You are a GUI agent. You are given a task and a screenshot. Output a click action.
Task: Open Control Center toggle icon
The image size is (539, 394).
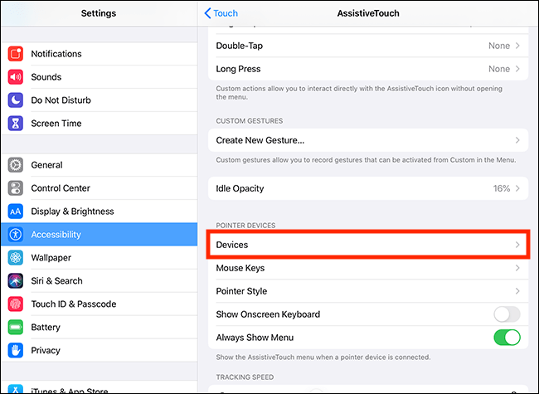point(16,188)
